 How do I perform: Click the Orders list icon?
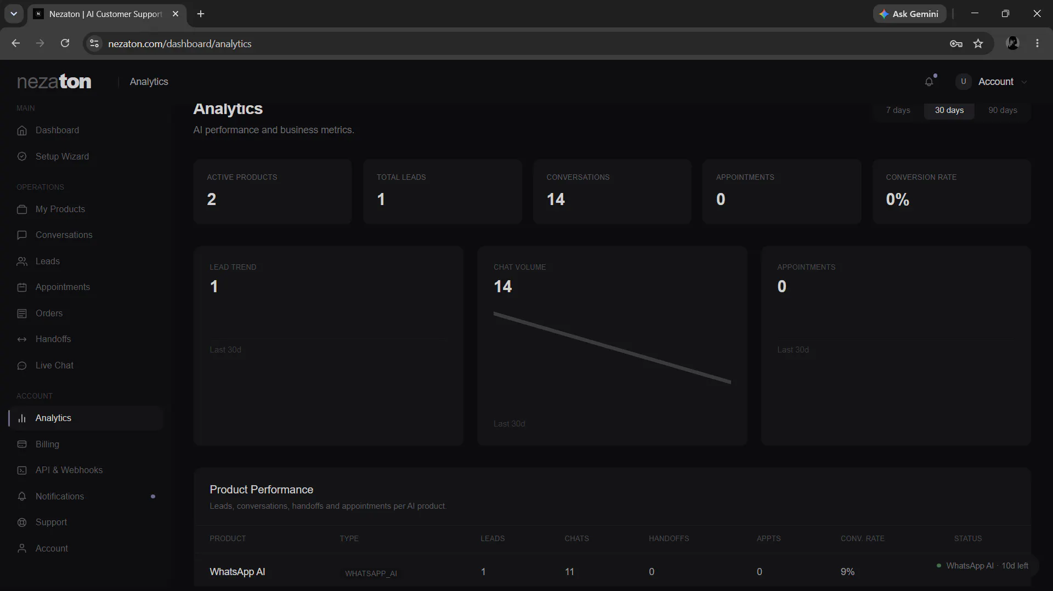[x=22, y=314]
